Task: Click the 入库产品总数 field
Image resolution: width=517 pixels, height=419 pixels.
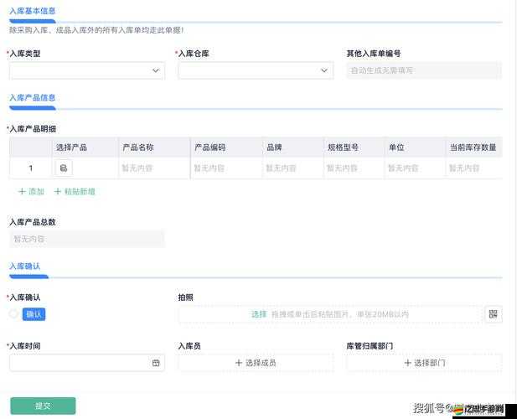Action: click(87, 239)
